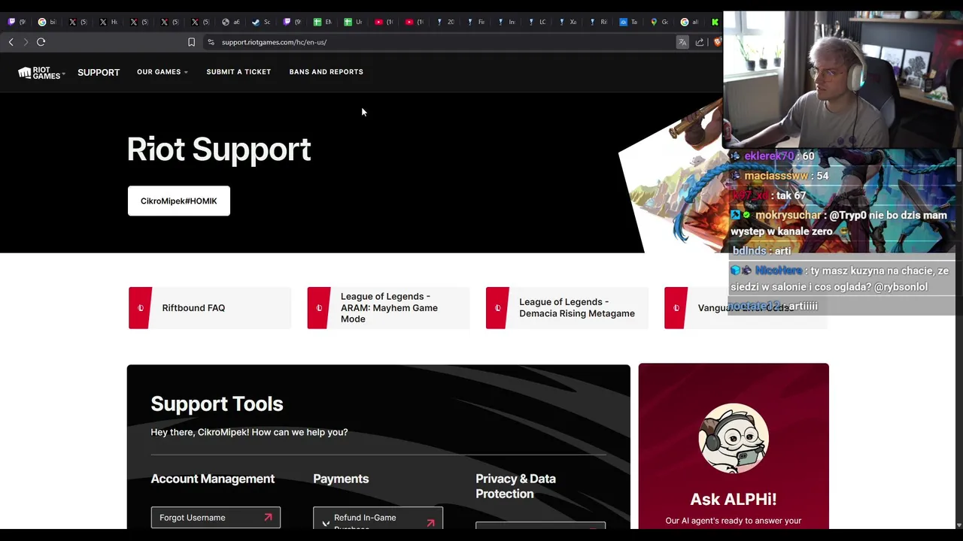This screenshot has height=541, width=963.
Task: Click the Payments heading
Action: point(341,479)
